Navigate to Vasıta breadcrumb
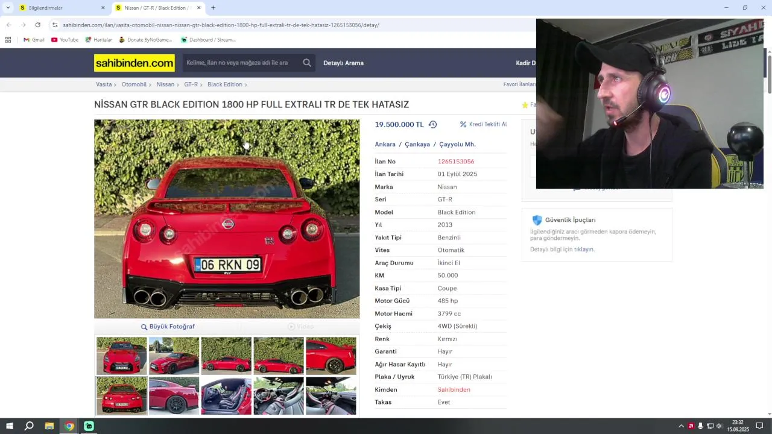 point(104,84)
